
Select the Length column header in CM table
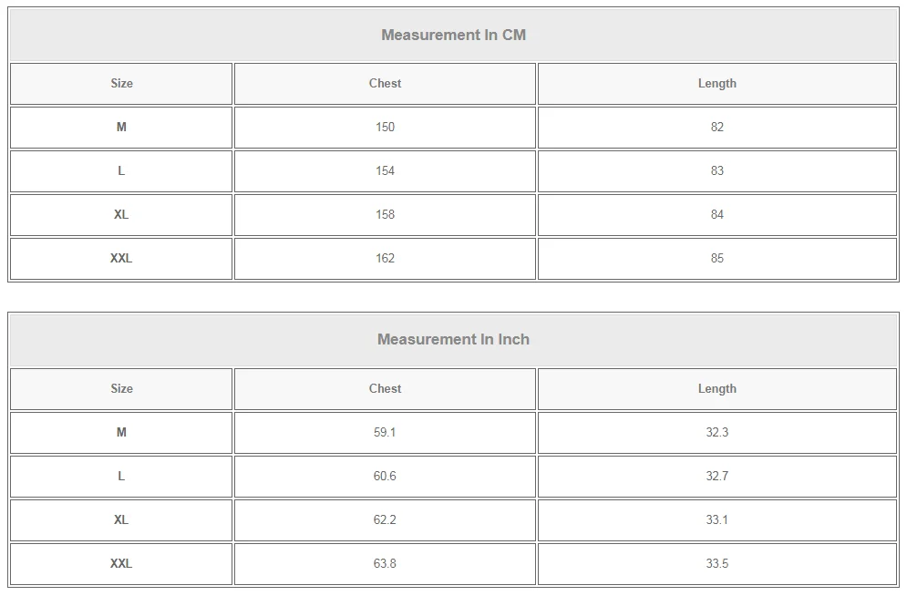tap(716, 83)
